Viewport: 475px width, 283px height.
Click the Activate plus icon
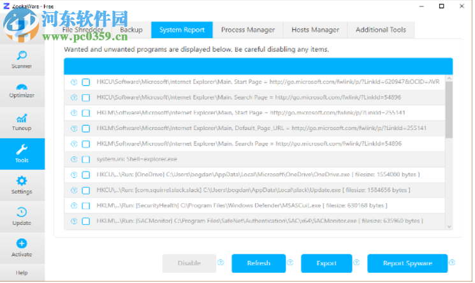pyautogui.click(x=22, y=243)
